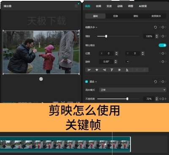Align clip to left edge
169x155 pixels.
tap(89, 70)
